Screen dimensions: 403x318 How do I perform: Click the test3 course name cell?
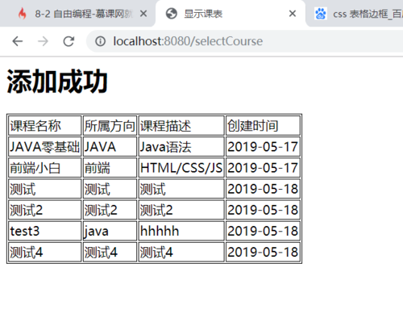click(44, 231)
